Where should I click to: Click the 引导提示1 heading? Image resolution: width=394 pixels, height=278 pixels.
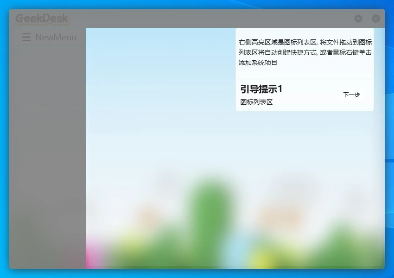coord(261,89)
